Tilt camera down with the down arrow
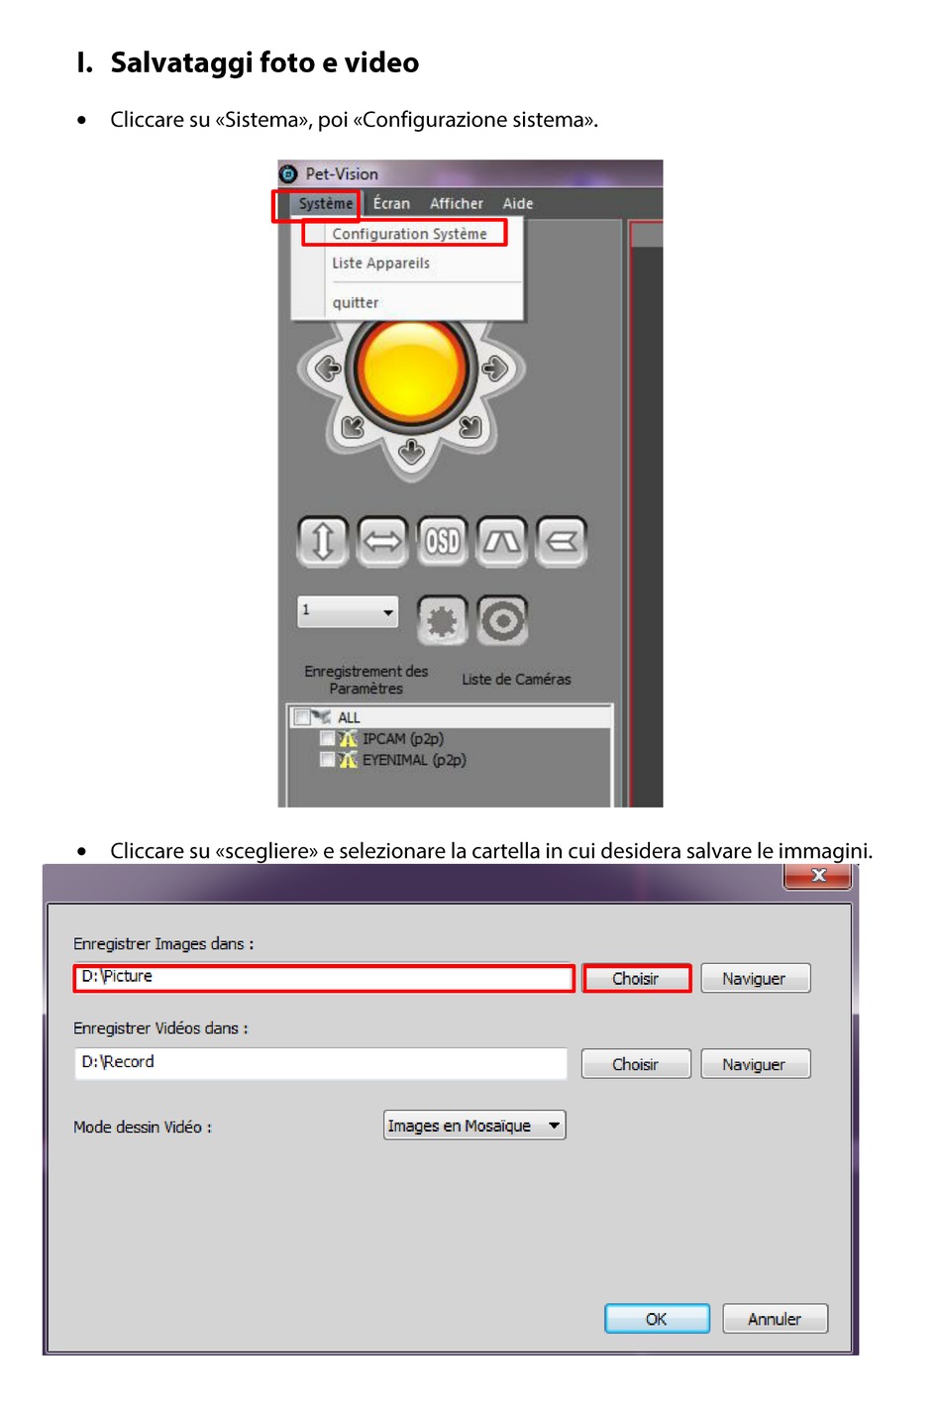 (x=411, y=453)
